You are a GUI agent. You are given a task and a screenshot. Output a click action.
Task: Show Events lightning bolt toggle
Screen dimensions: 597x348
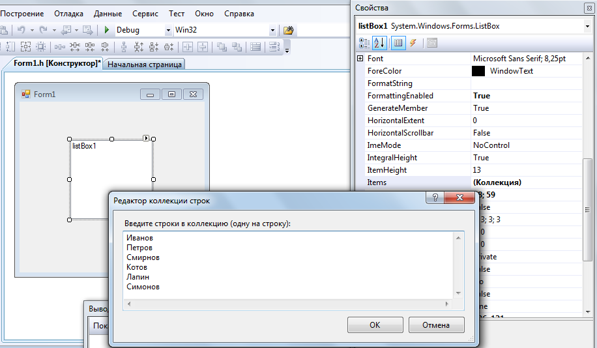tap(413, 42)
